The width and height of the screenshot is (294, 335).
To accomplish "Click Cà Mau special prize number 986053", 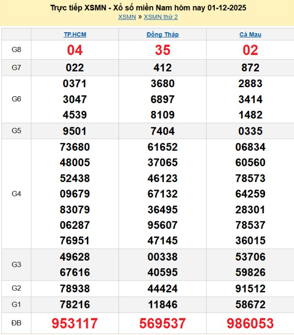I will tap(250, 324).
